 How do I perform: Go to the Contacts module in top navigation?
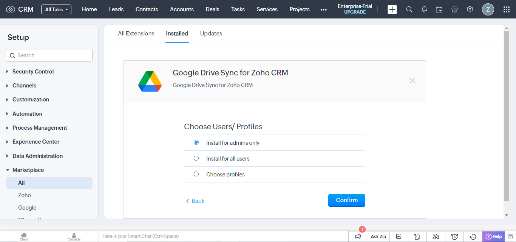click(x=147, y=9)
